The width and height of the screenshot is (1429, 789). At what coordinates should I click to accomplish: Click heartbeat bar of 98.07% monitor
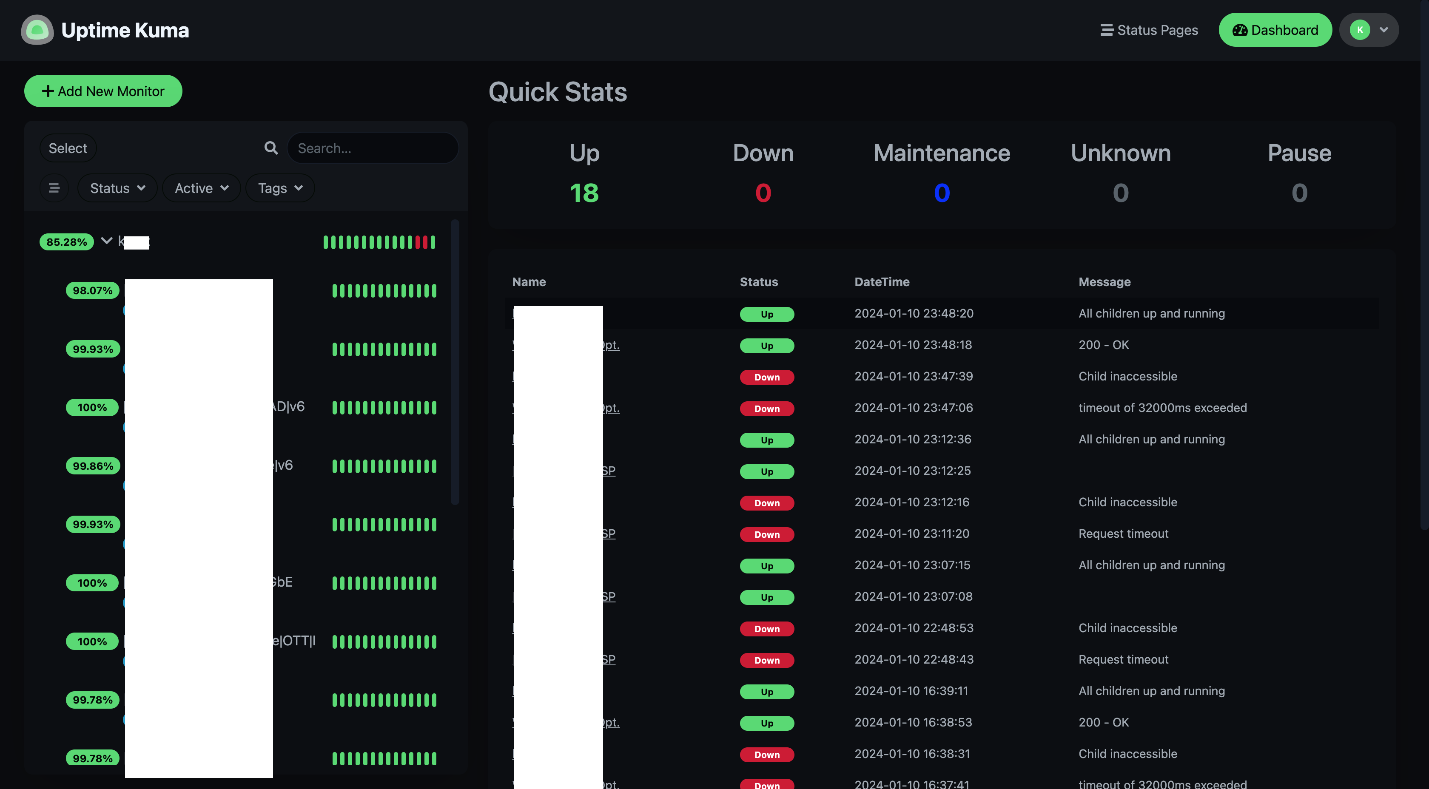tap(384, 290)
